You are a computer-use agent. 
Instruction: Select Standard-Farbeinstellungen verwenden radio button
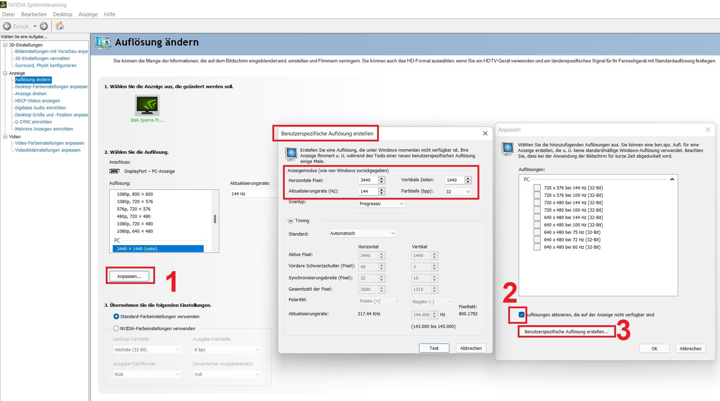click(116, 316)
